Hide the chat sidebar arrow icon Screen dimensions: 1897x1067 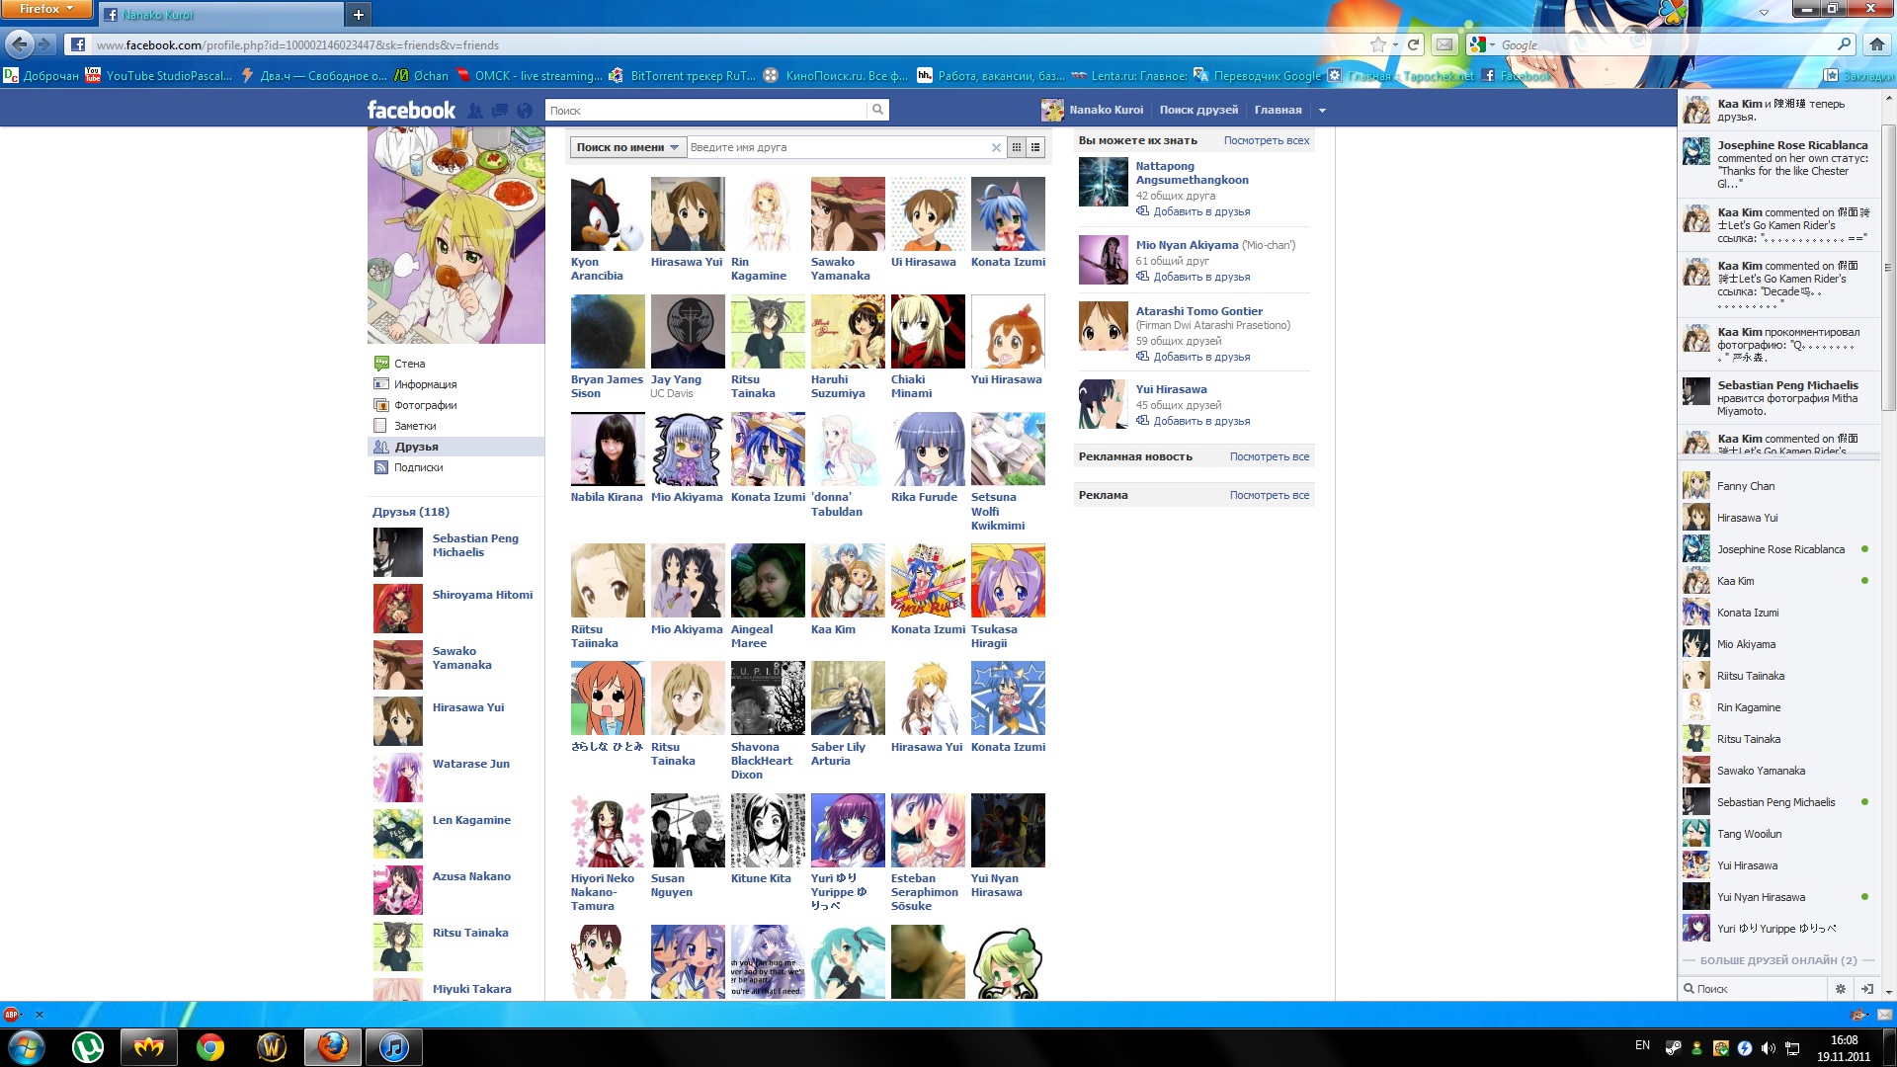coord(1866,989)
